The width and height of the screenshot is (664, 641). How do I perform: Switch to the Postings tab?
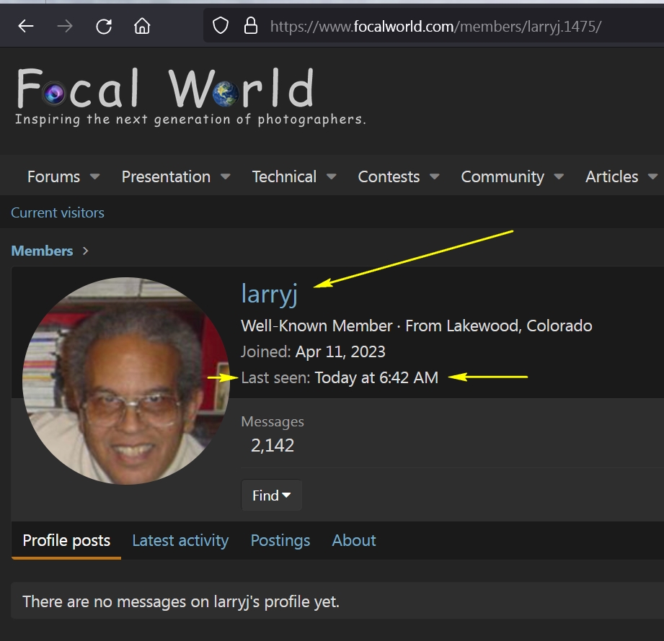280,540
